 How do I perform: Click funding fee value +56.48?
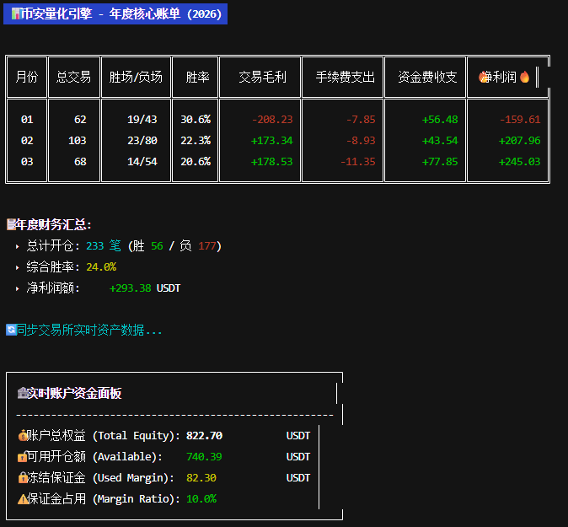(440, 119)
